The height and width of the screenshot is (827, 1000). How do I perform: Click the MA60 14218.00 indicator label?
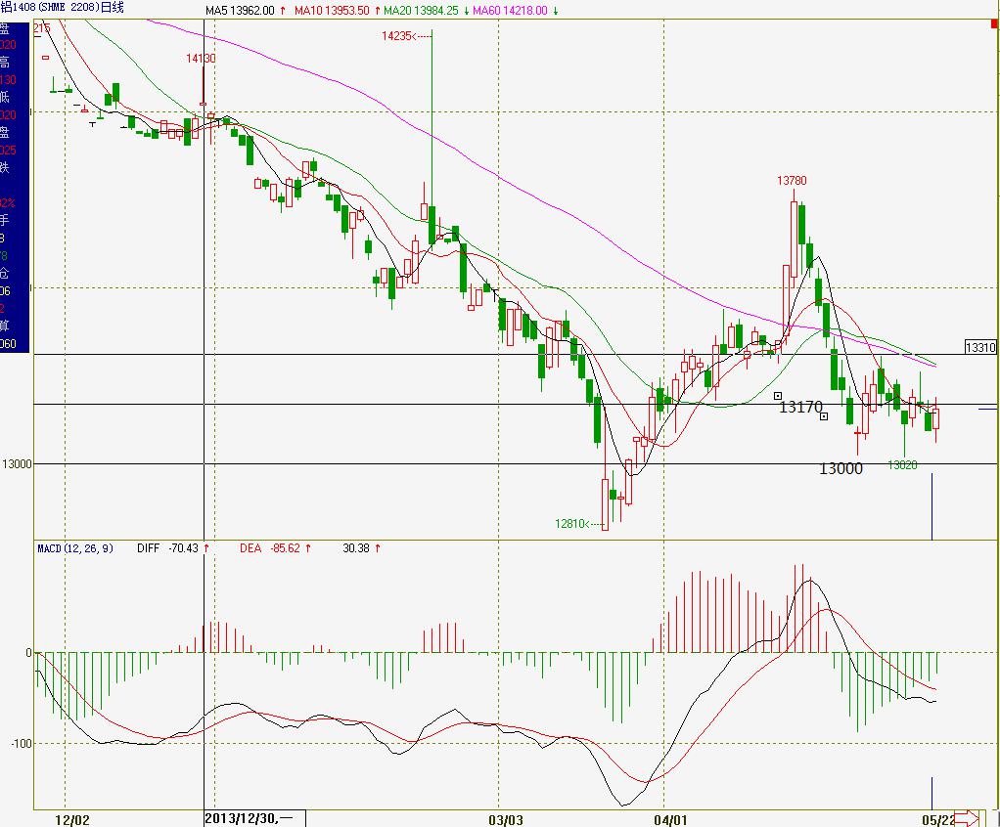[510, 11]
